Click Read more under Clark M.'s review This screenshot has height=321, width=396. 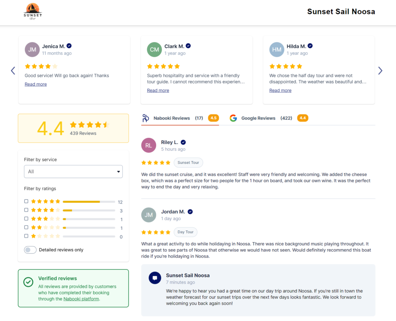click(158, 90)
